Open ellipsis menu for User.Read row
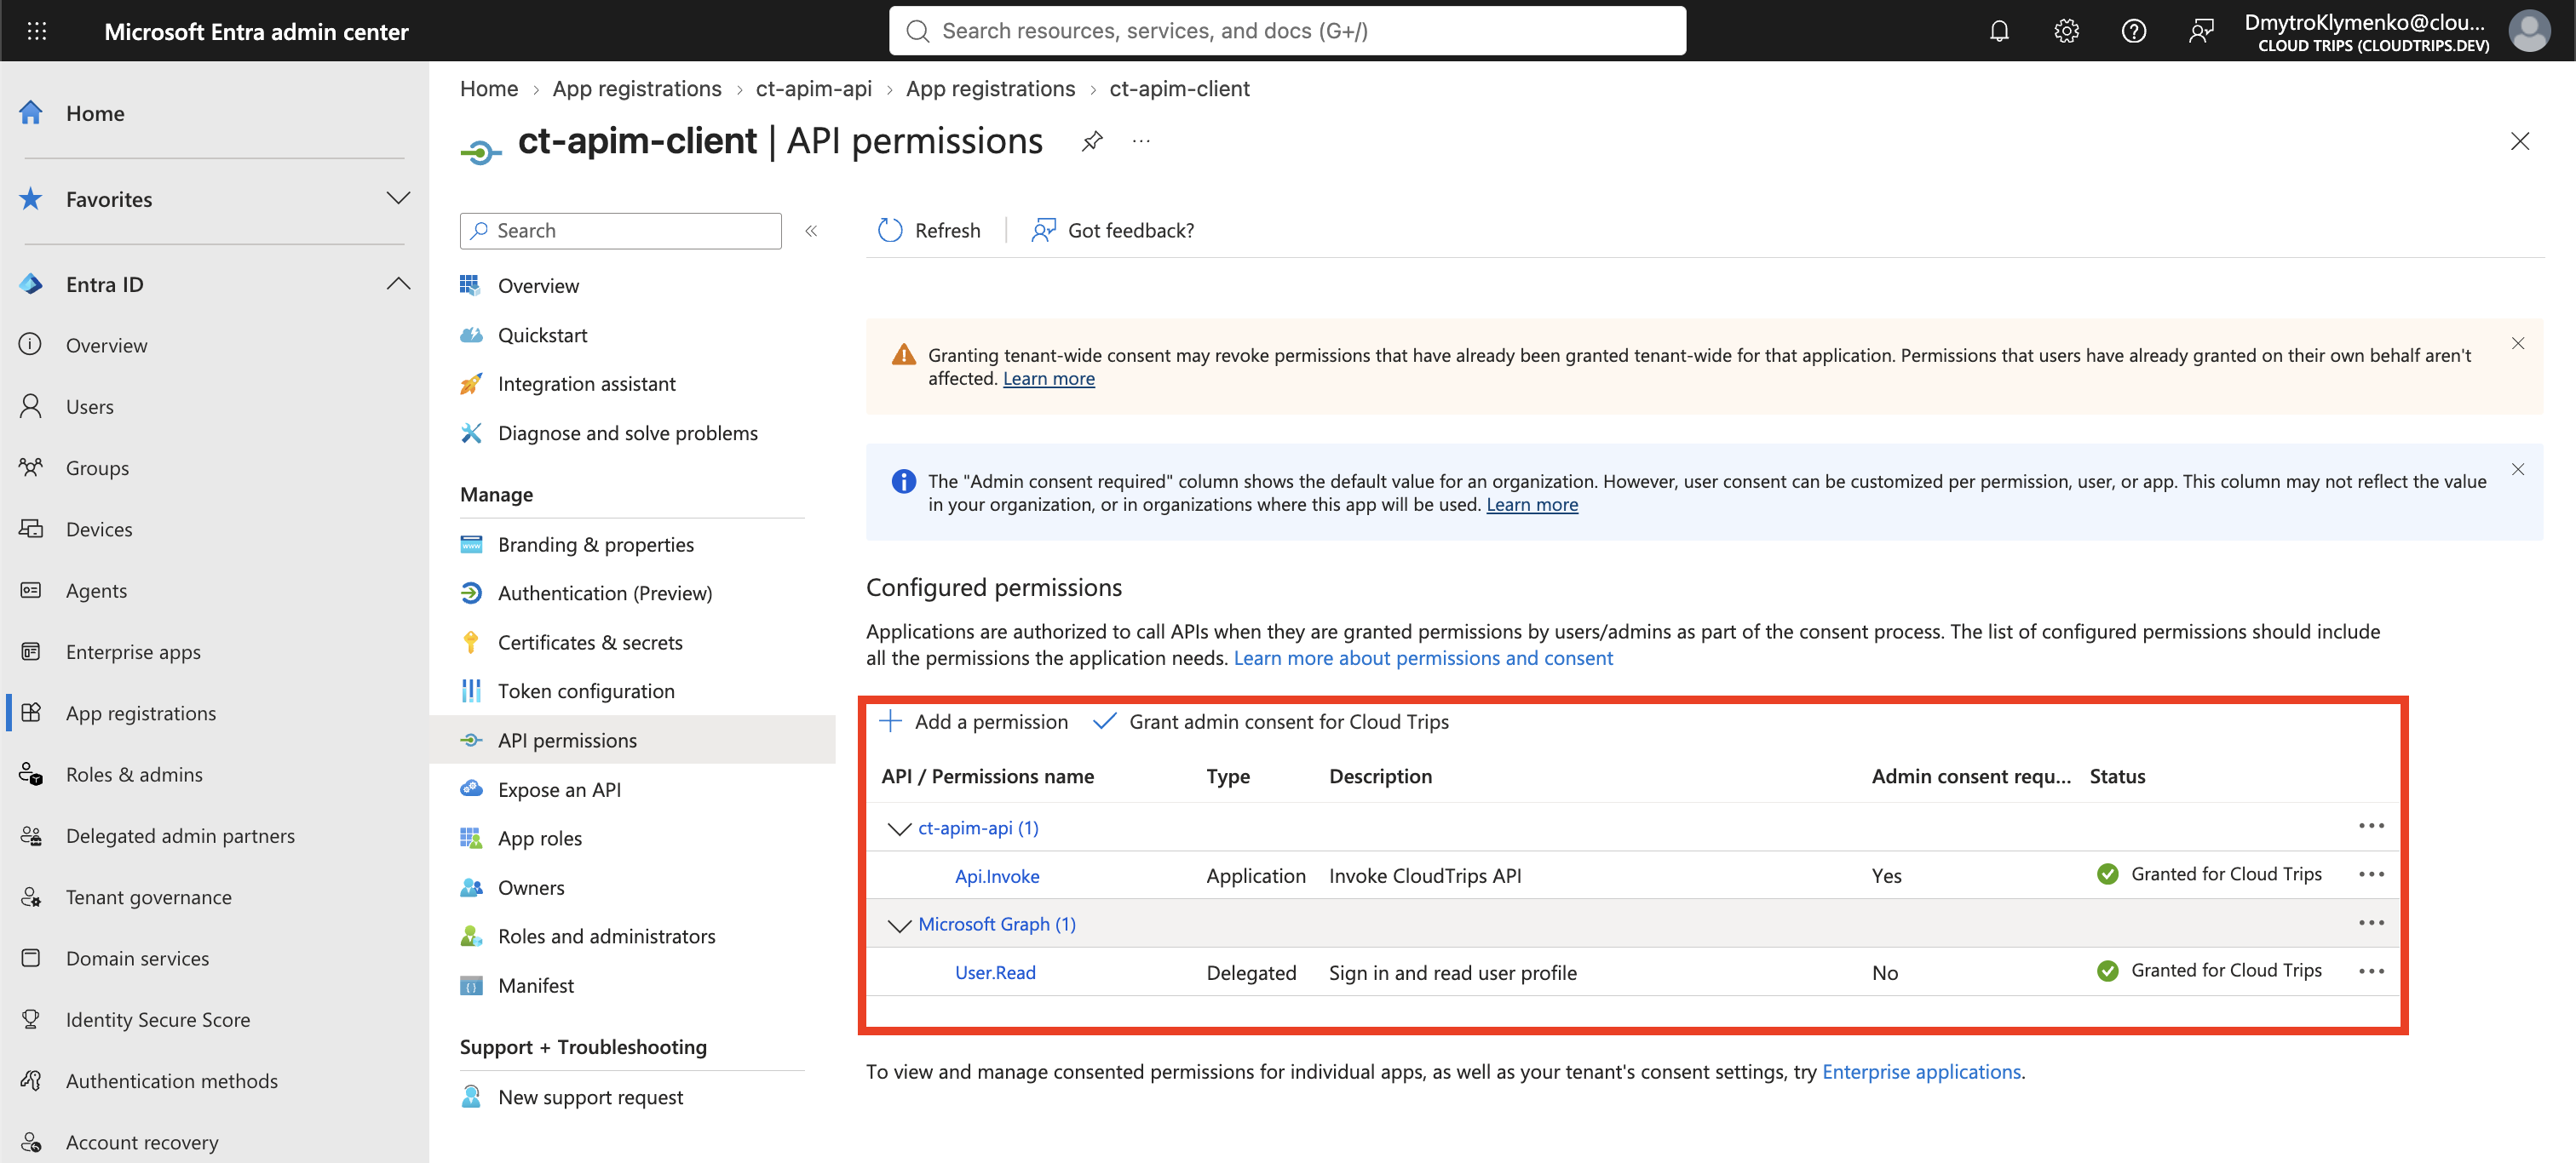Image resolution: width=2576 pixels, height=1163 pixels. pos(2371,971)
